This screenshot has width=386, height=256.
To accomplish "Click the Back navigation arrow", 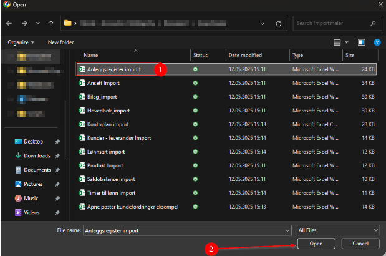I will point(9,24).
